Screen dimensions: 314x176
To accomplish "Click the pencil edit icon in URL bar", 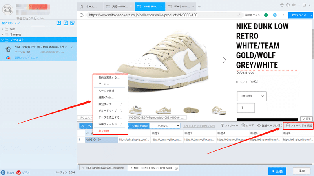I will point(239,15).
